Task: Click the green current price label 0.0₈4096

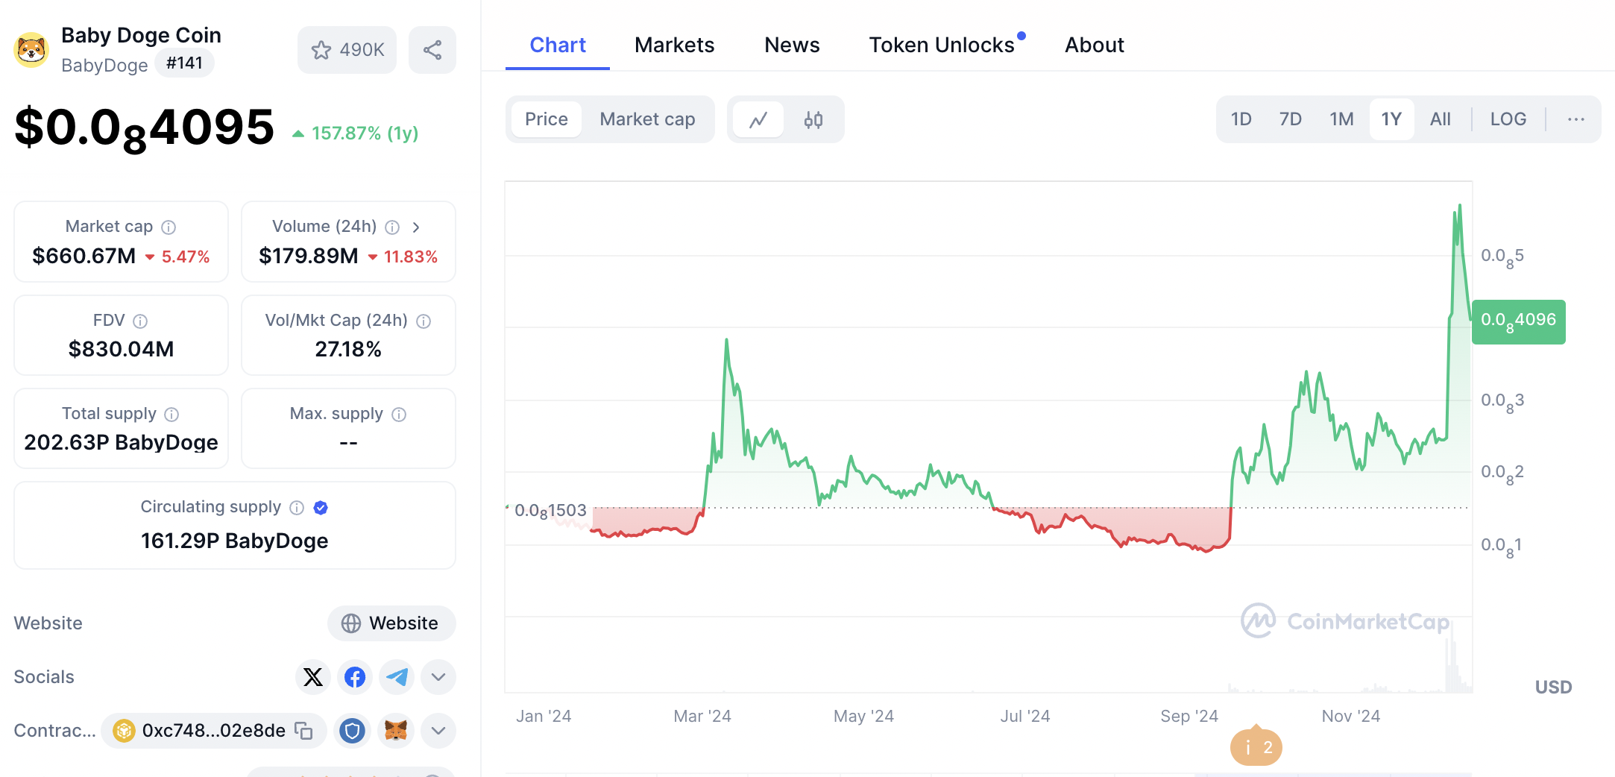Action: 1519,321
